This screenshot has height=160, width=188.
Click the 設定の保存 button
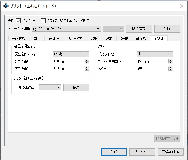point(171,152)
